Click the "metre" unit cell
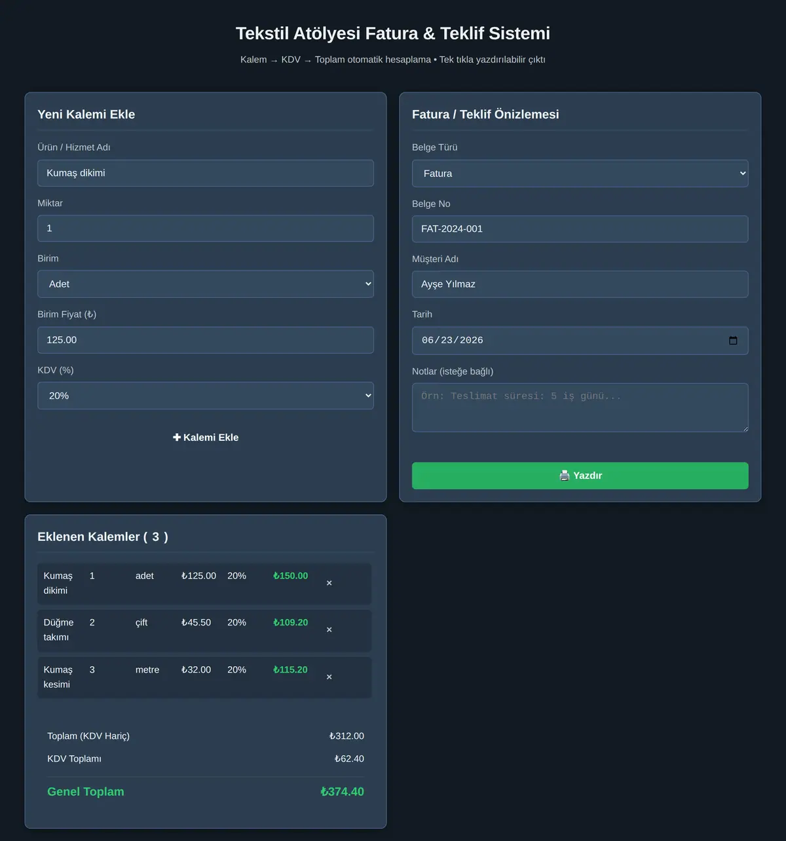Image resolution: width=786 pixels, height=841 pixels. pos(147,669)
